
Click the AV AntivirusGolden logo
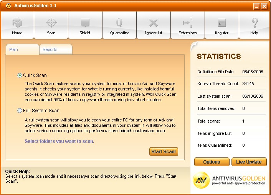229,180
